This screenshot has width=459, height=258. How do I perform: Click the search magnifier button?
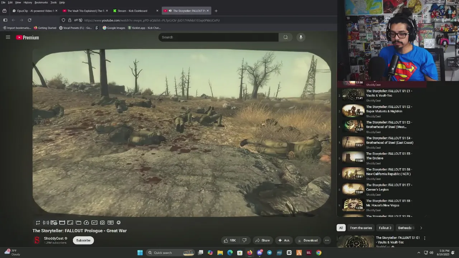tap(285, 37)
